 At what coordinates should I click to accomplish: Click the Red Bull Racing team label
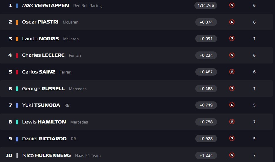click(87, 6)
